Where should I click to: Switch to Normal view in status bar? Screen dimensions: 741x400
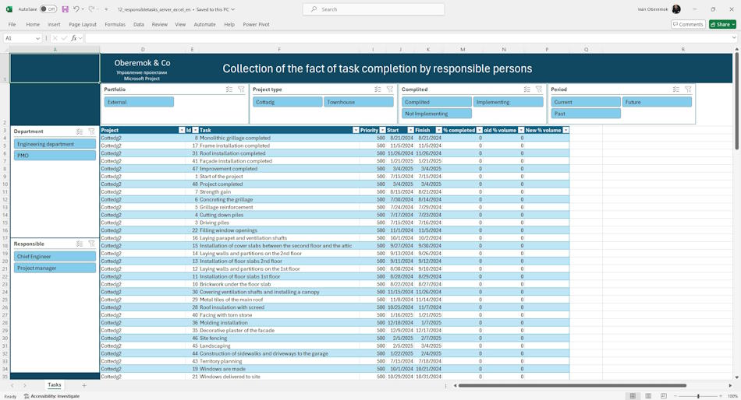pos(633,396)
